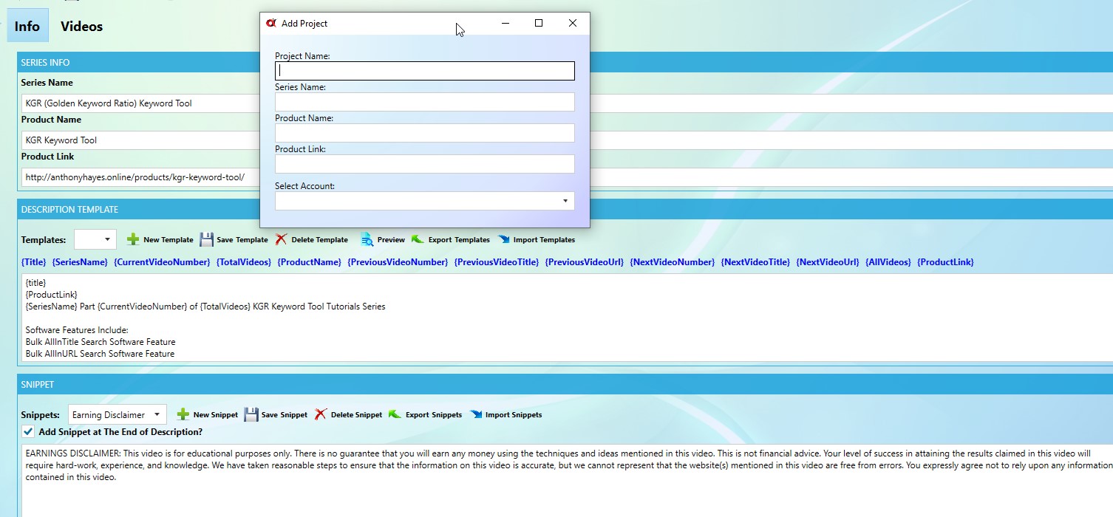Open the Templates dropdown
This screenshot has width=1113, height=517.
[95, 239]
